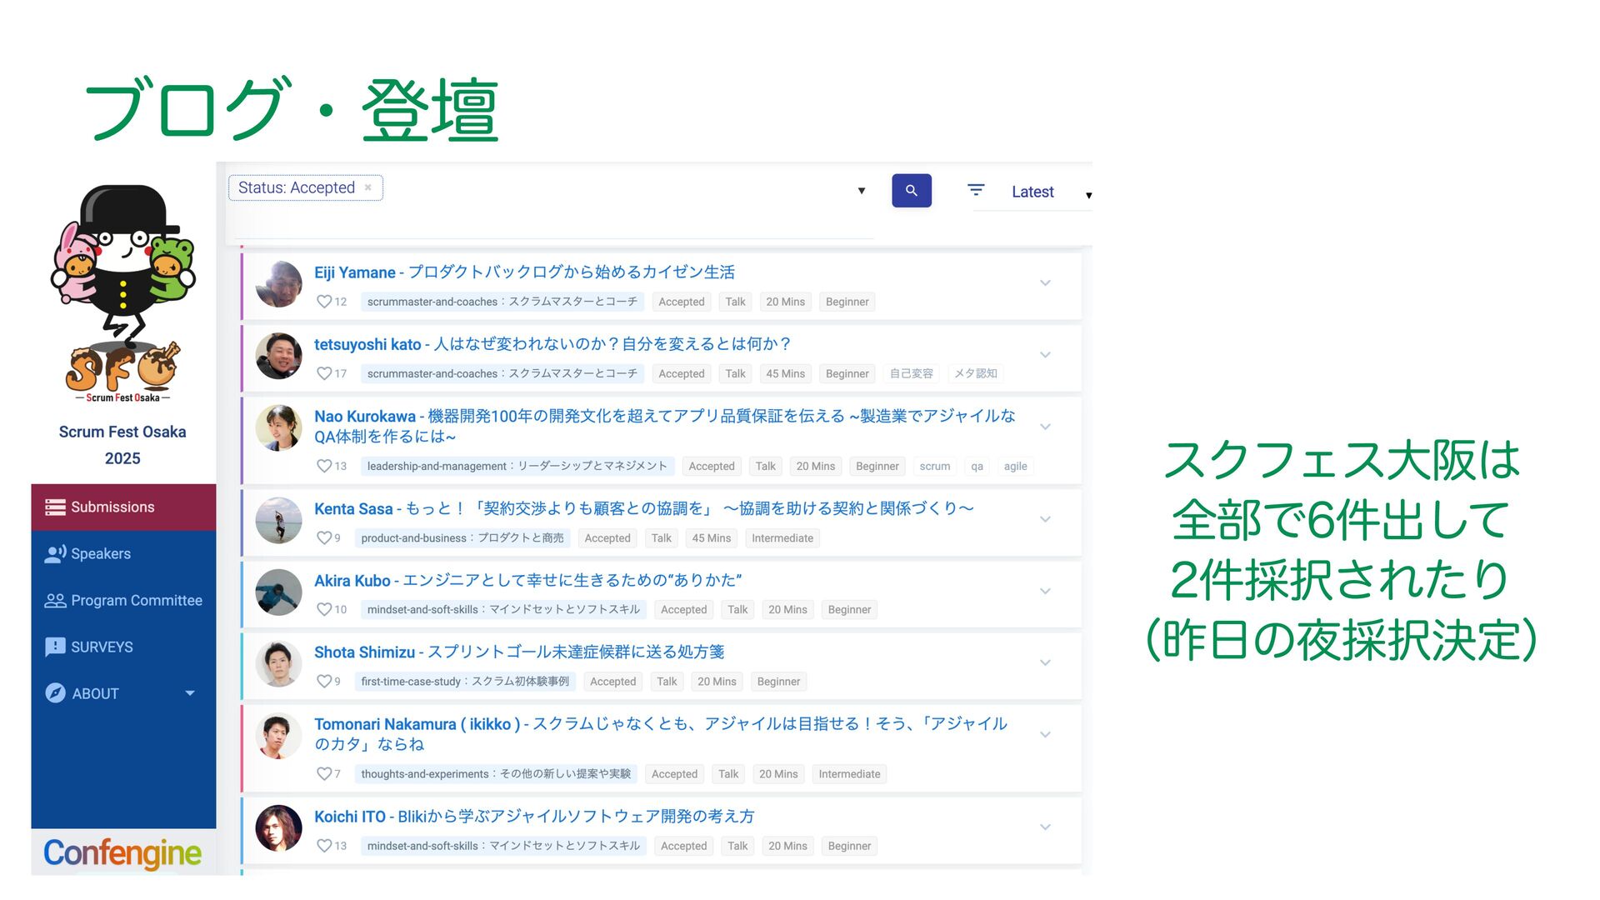1600x900 pixels.
Task: Click the Program Committee people icon
Action: point(55,601)
